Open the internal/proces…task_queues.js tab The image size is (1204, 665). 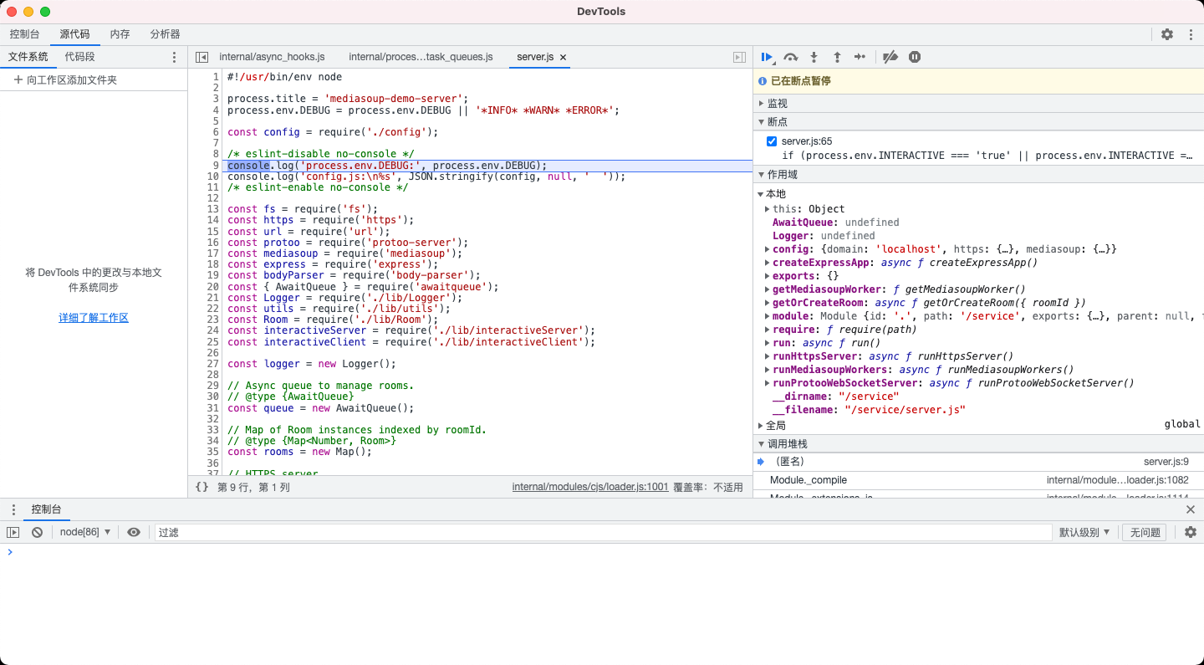[x=421, y=57]
